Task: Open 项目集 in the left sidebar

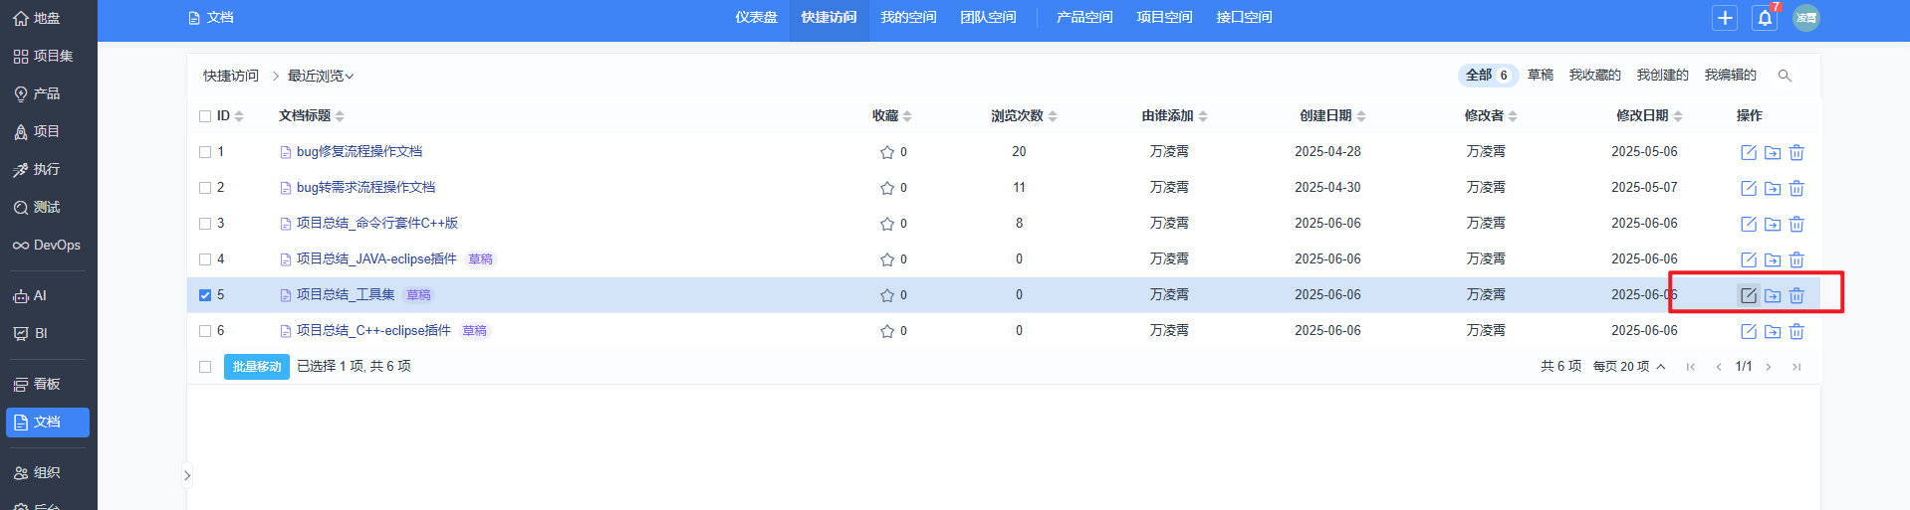Action: [x=43, y=56]
